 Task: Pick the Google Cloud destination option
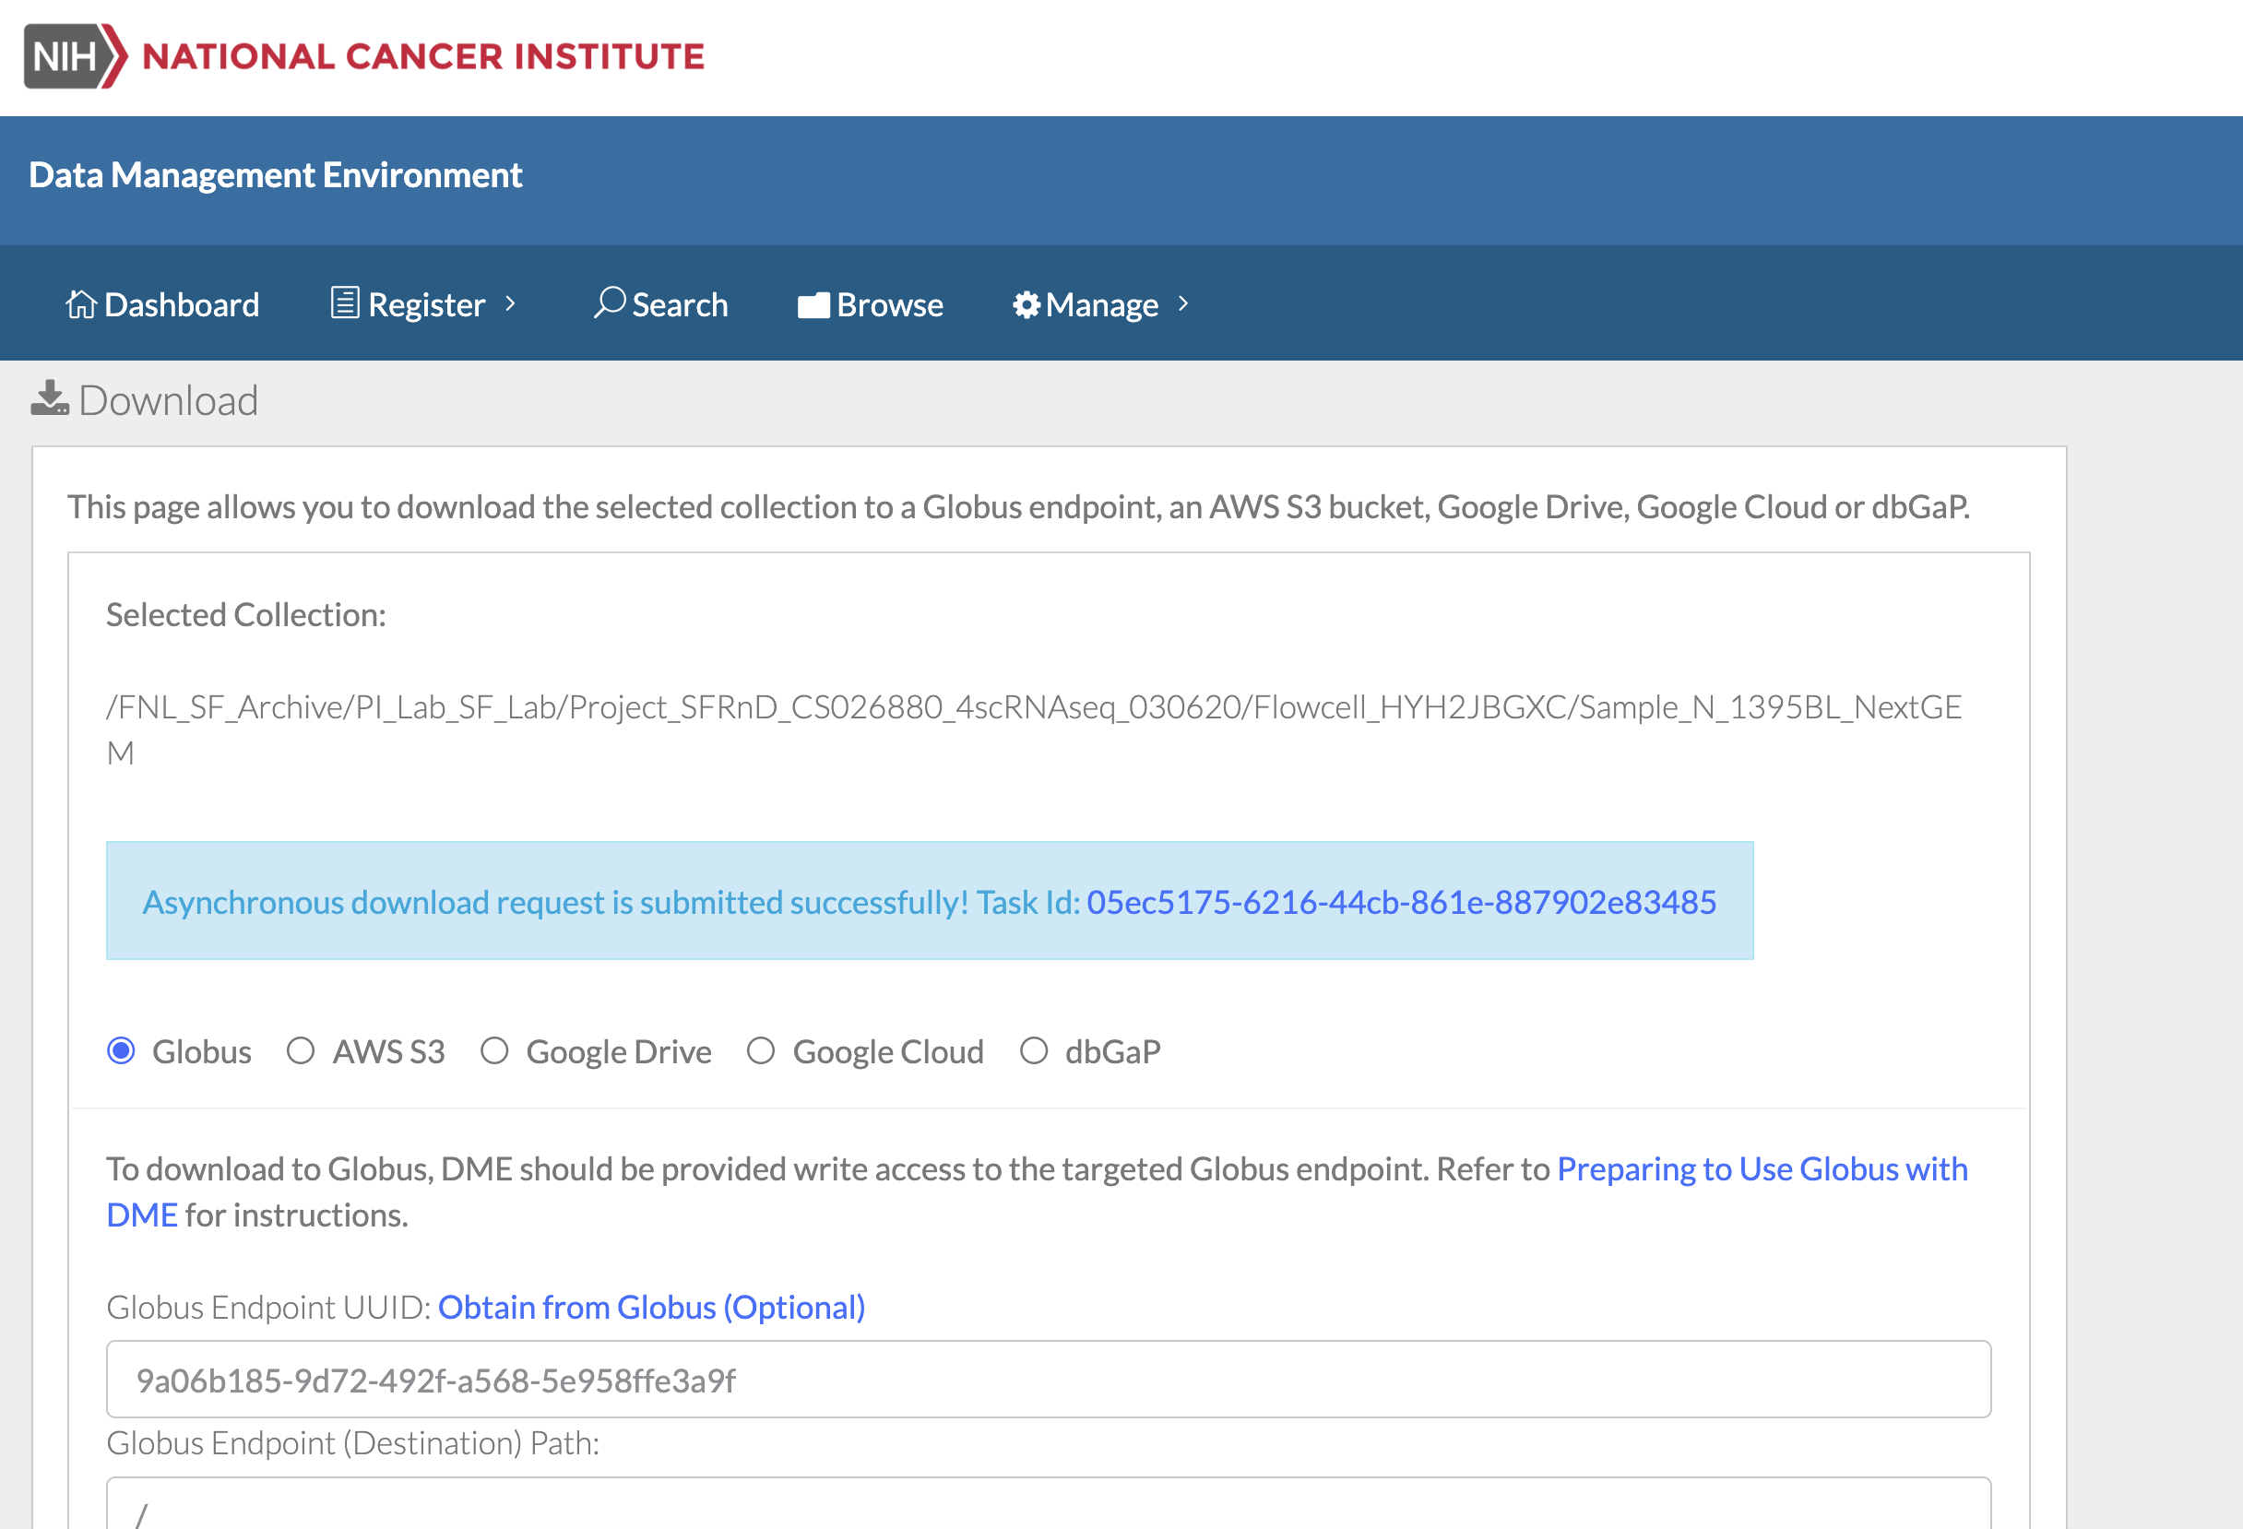(x=761, y=1050)
